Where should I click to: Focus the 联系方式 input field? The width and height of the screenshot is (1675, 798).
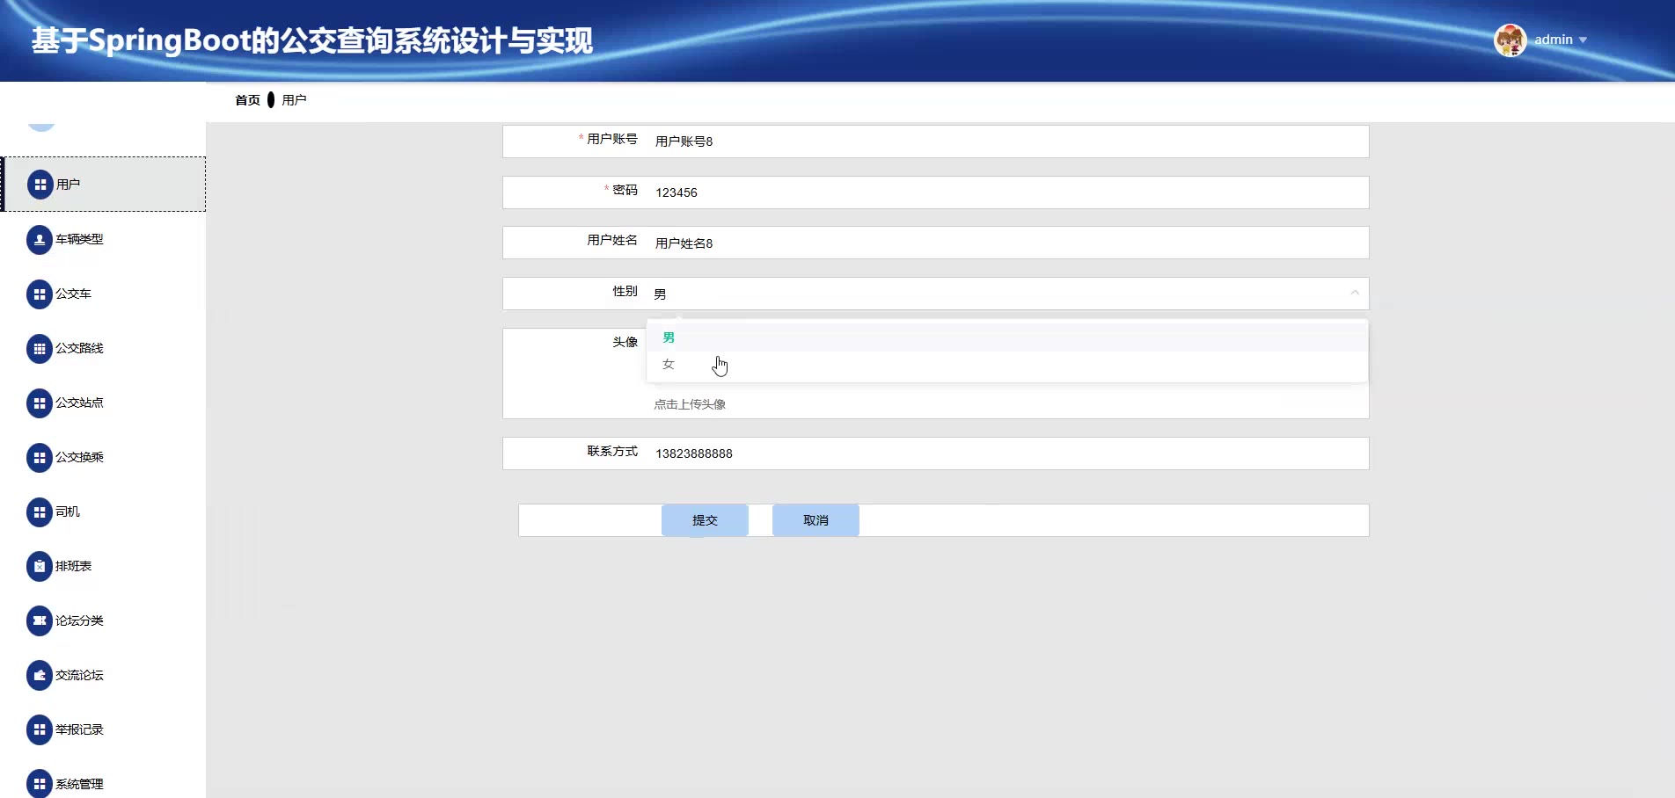pos(1007,453)
